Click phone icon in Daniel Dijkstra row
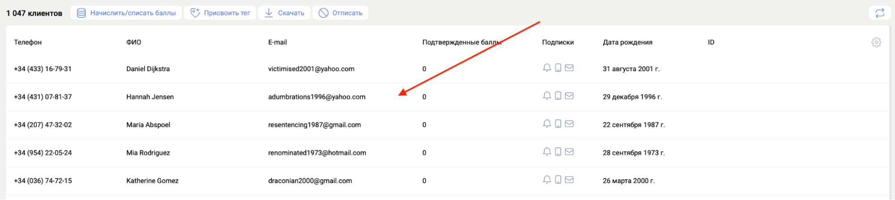 click(558, 68)
